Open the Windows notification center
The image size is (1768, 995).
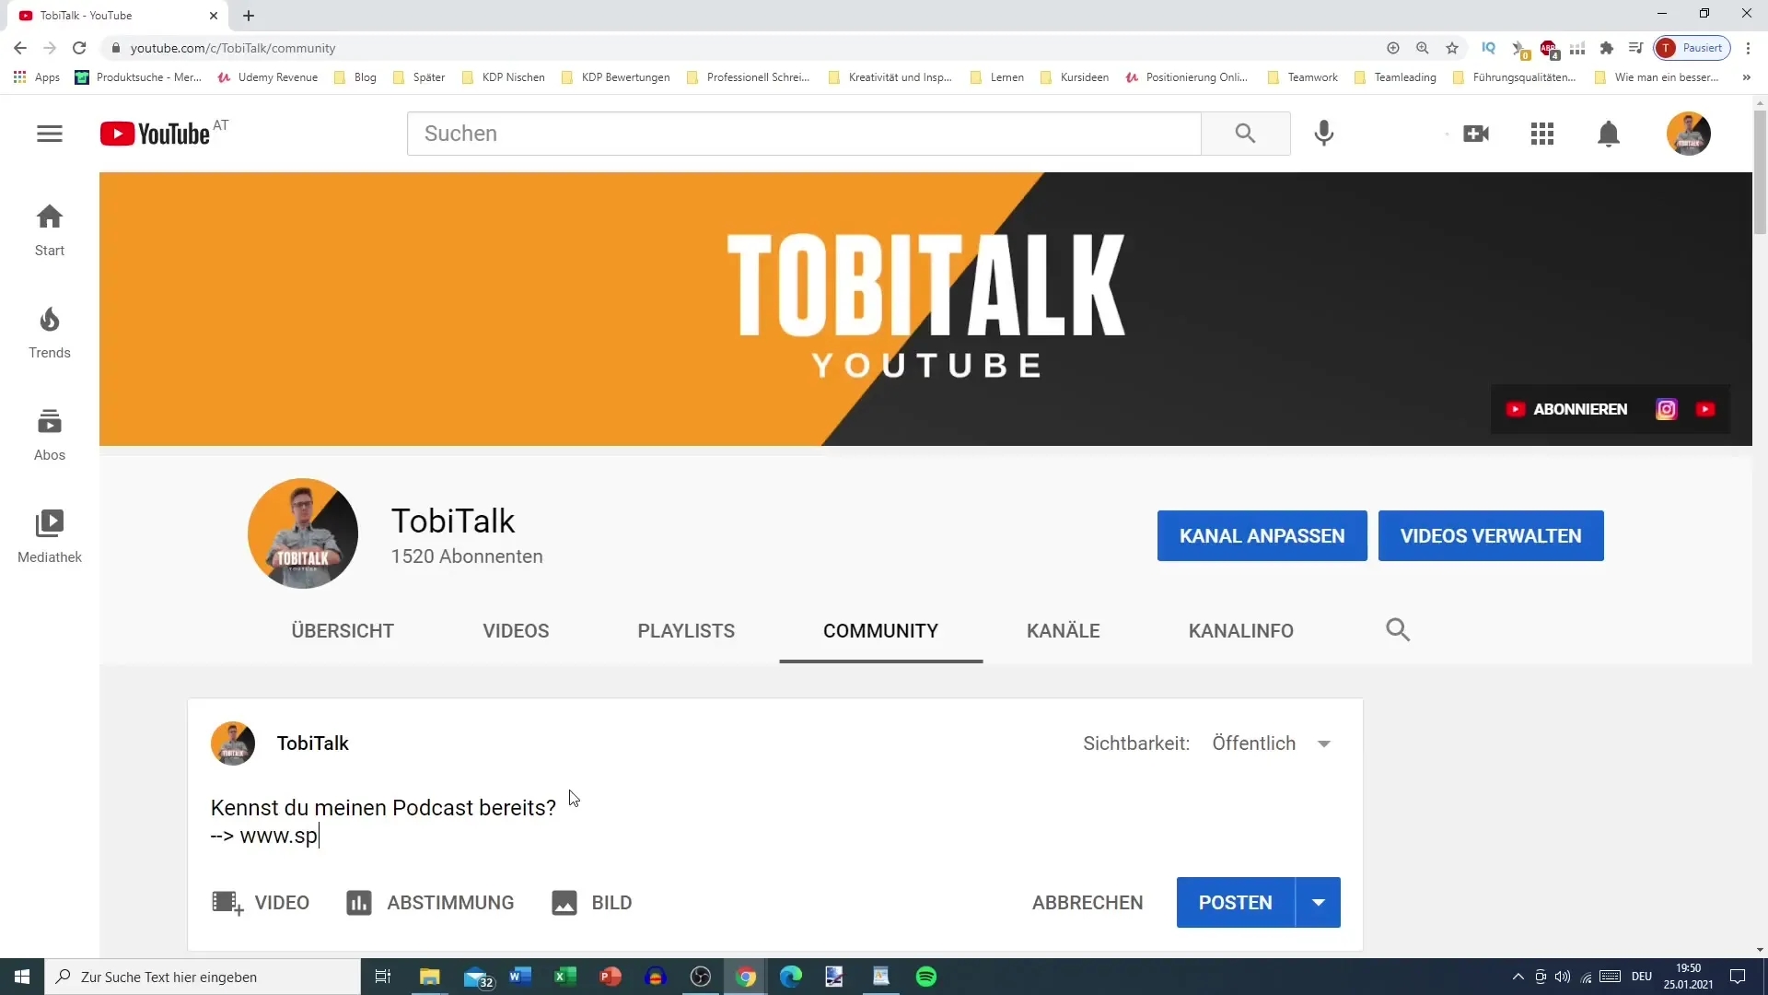pyautogui.click(x=1738, y=977)
